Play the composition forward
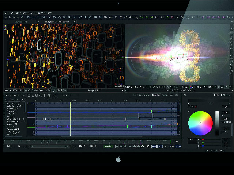234x175 pixels. [x=130, y=147]
